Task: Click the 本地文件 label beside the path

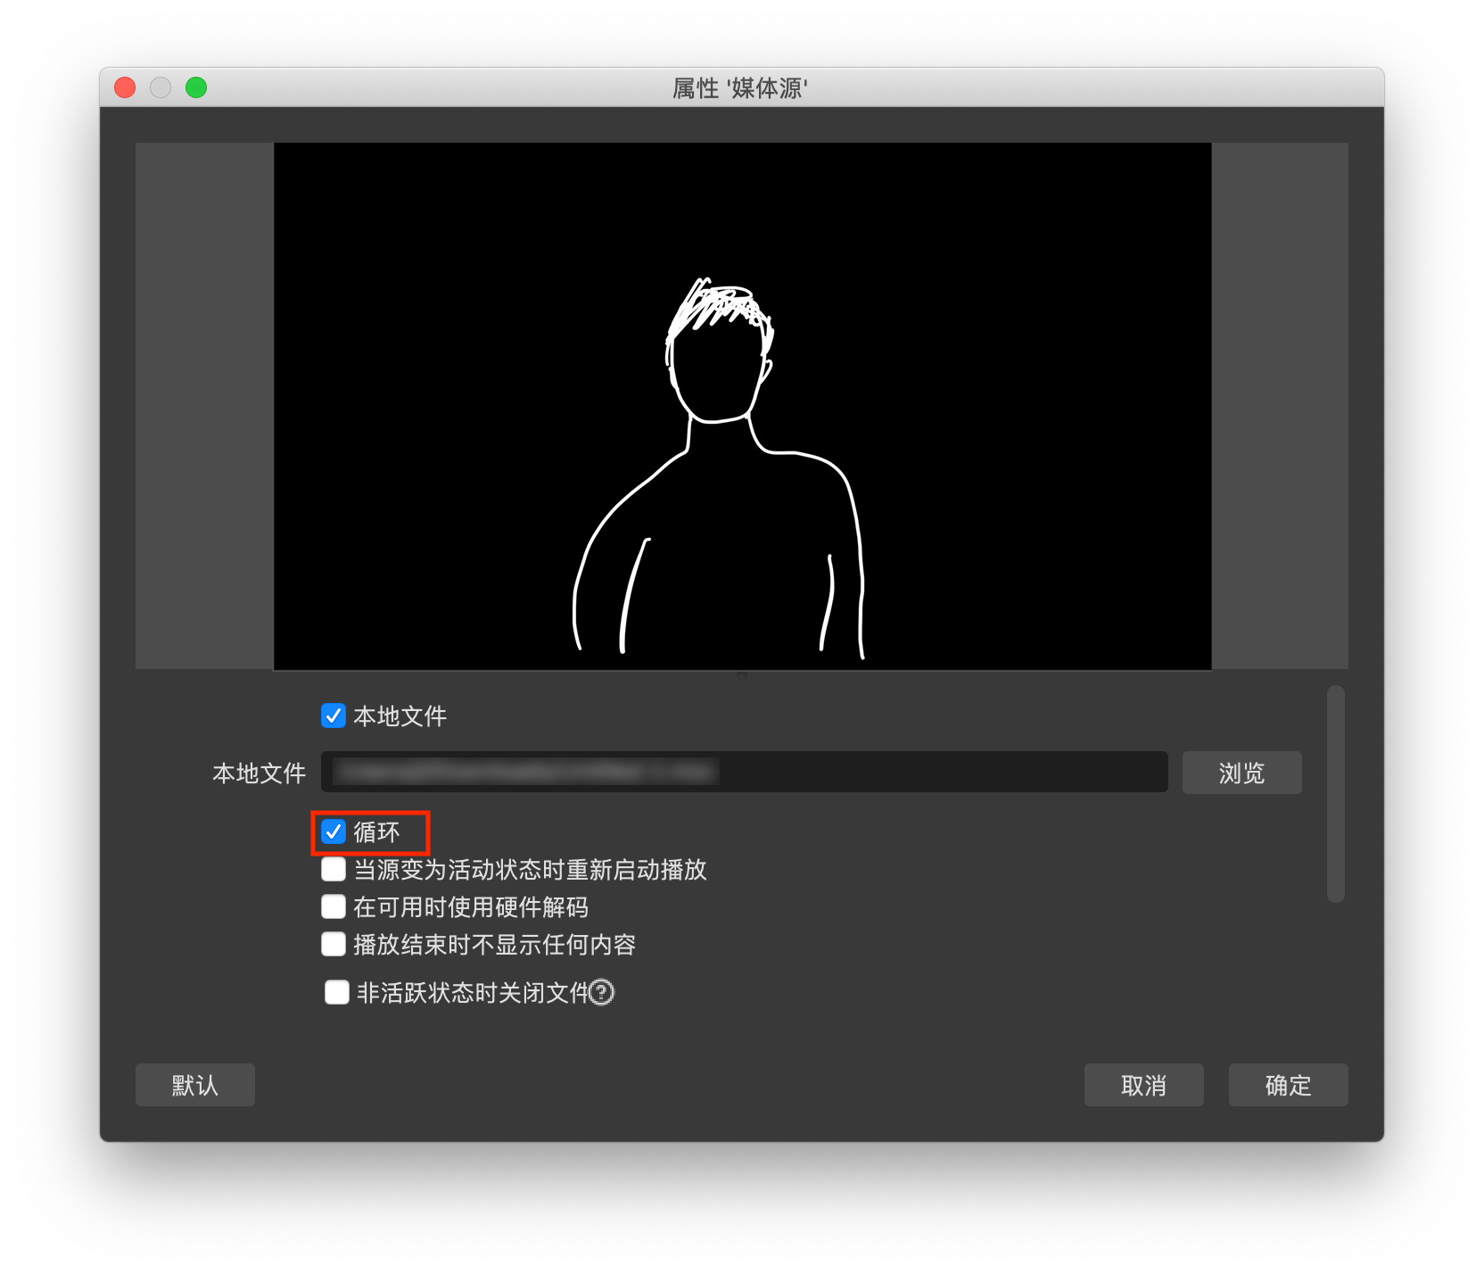Action: click(x=256, y=773)
